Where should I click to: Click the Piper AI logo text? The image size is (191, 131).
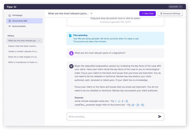[12, 7]
